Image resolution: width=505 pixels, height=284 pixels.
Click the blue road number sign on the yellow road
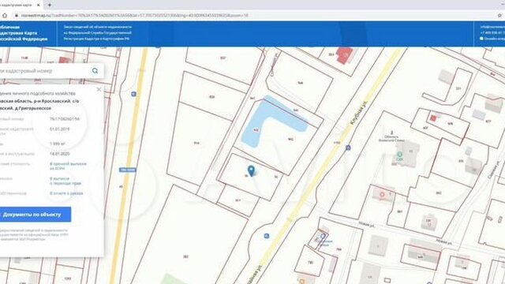128,170
